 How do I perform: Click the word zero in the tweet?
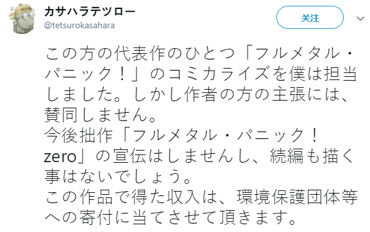60,156
